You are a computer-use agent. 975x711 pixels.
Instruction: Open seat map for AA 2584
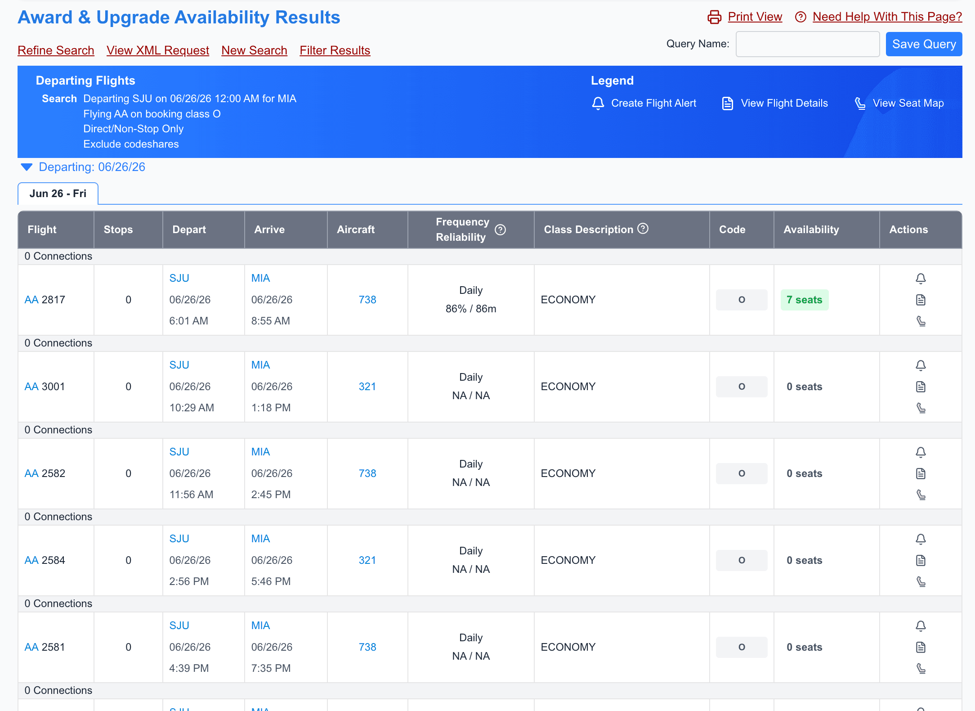click(x=921, y=581)
